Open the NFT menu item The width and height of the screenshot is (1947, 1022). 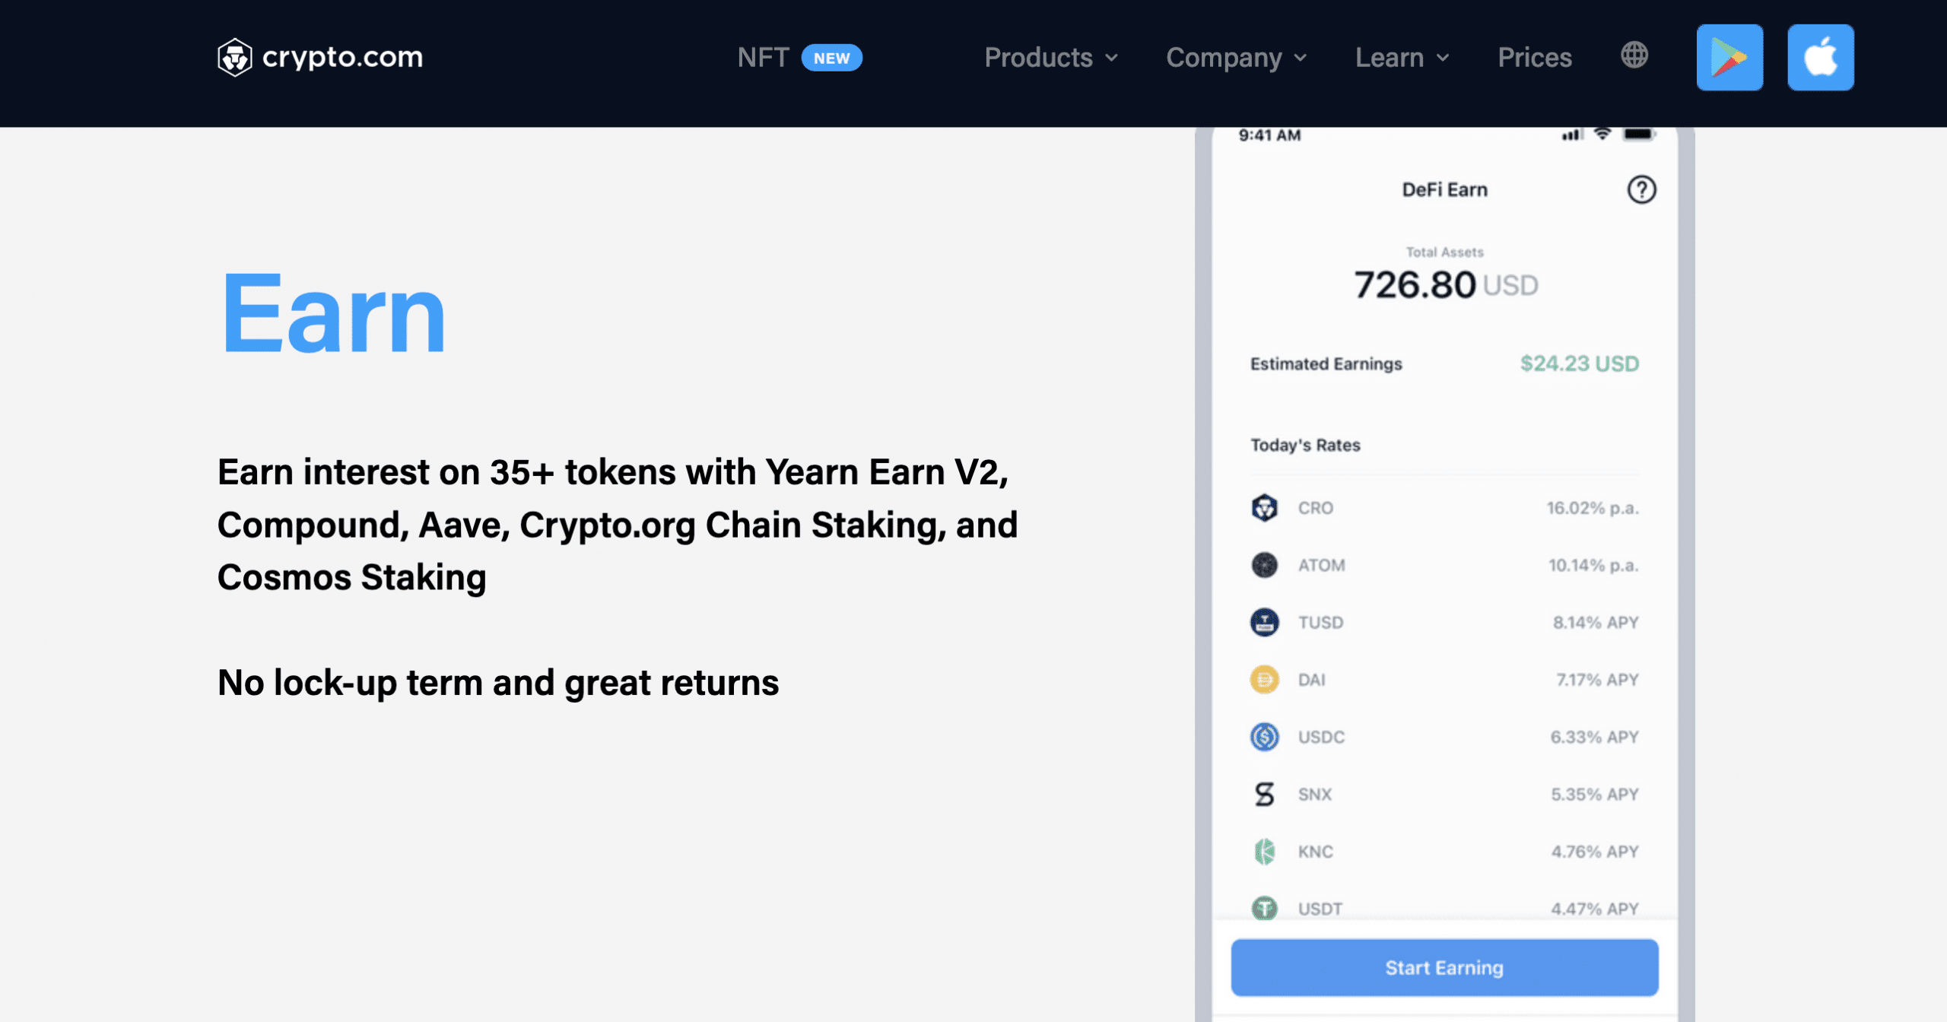(x=763, y=58)
